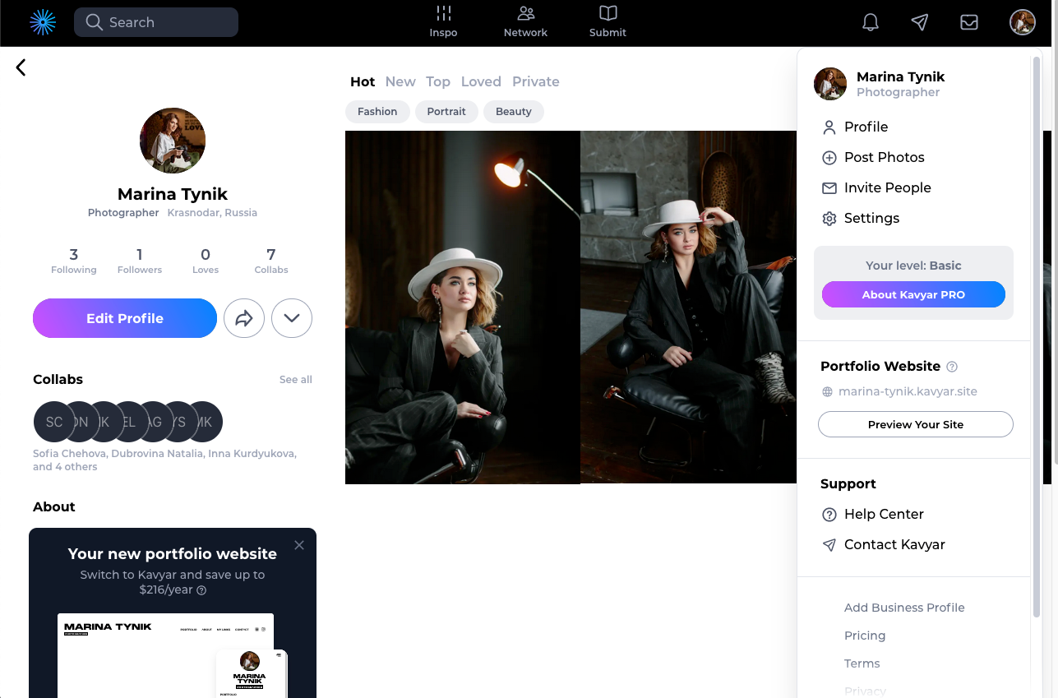Open Settings from the account menu
This screenshot has width=1058, height=698.
click(x=871, y=218)
